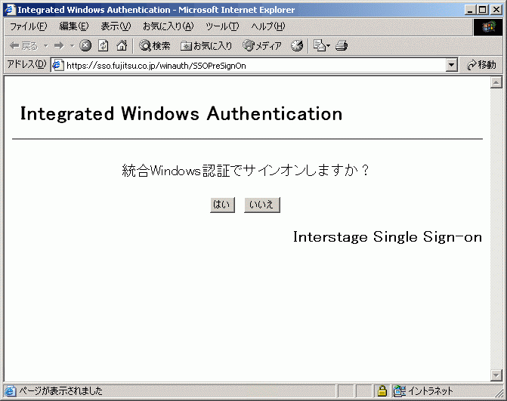Click the イントラネット zone indicator
Viewport: 507px width, 401px height.
pyautogui.click(x=424, y=391)
